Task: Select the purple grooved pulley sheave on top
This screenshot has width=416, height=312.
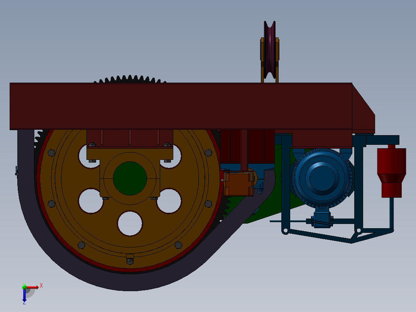Action: click(270, 50)
